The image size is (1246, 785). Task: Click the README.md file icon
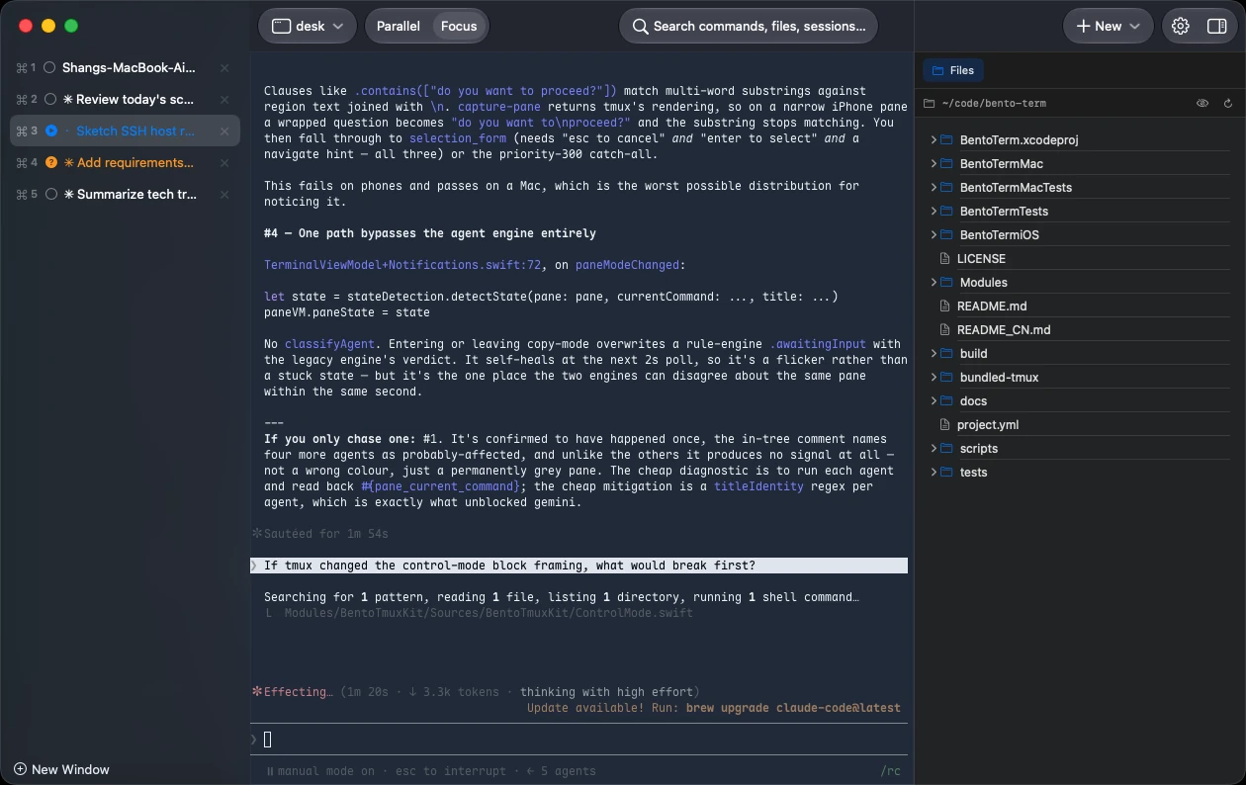[944, 305]
